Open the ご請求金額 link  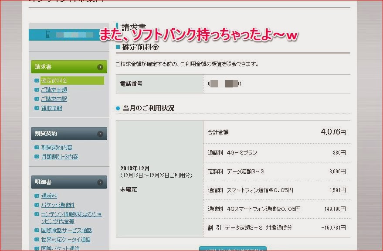(x=54, y=90)
